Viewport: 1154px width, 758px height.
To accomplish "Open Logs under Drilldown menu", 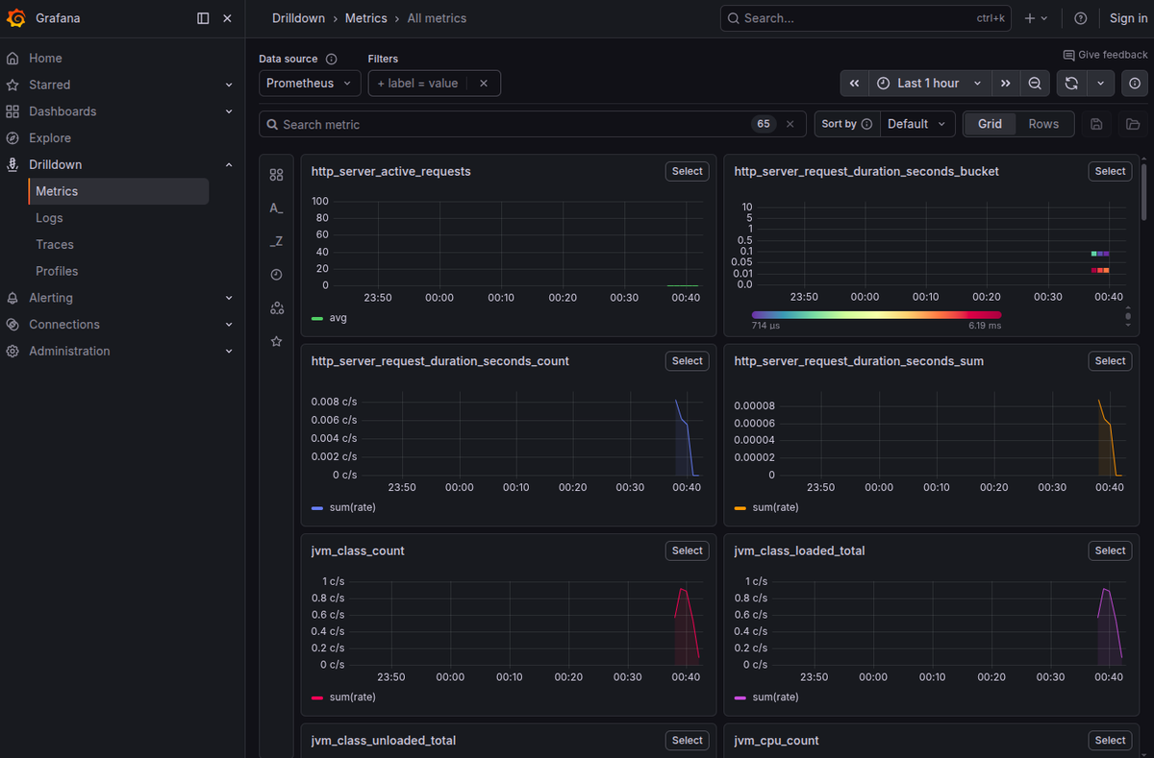I will pos(49,218).
